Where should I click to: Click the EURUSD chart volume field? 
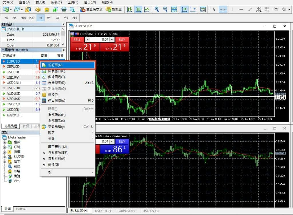[x=100, y=39]
